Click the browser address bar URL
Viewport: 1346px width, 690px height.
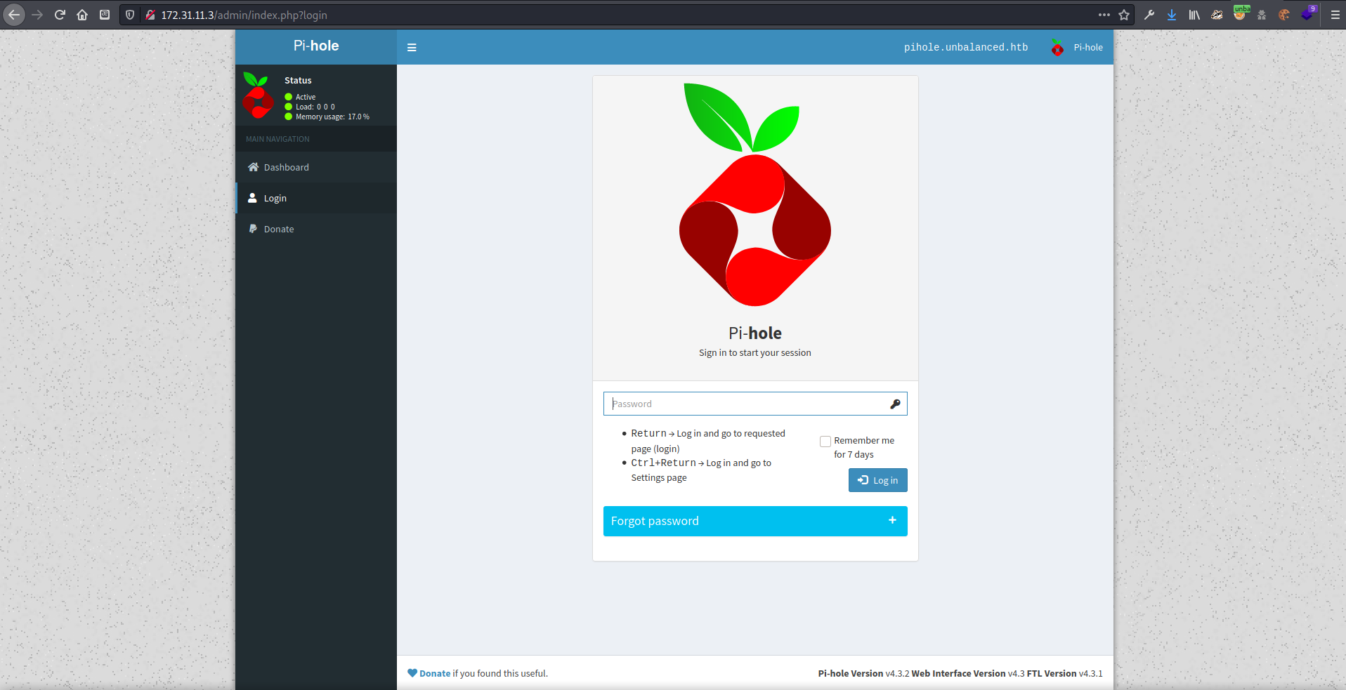coord(244,15)
